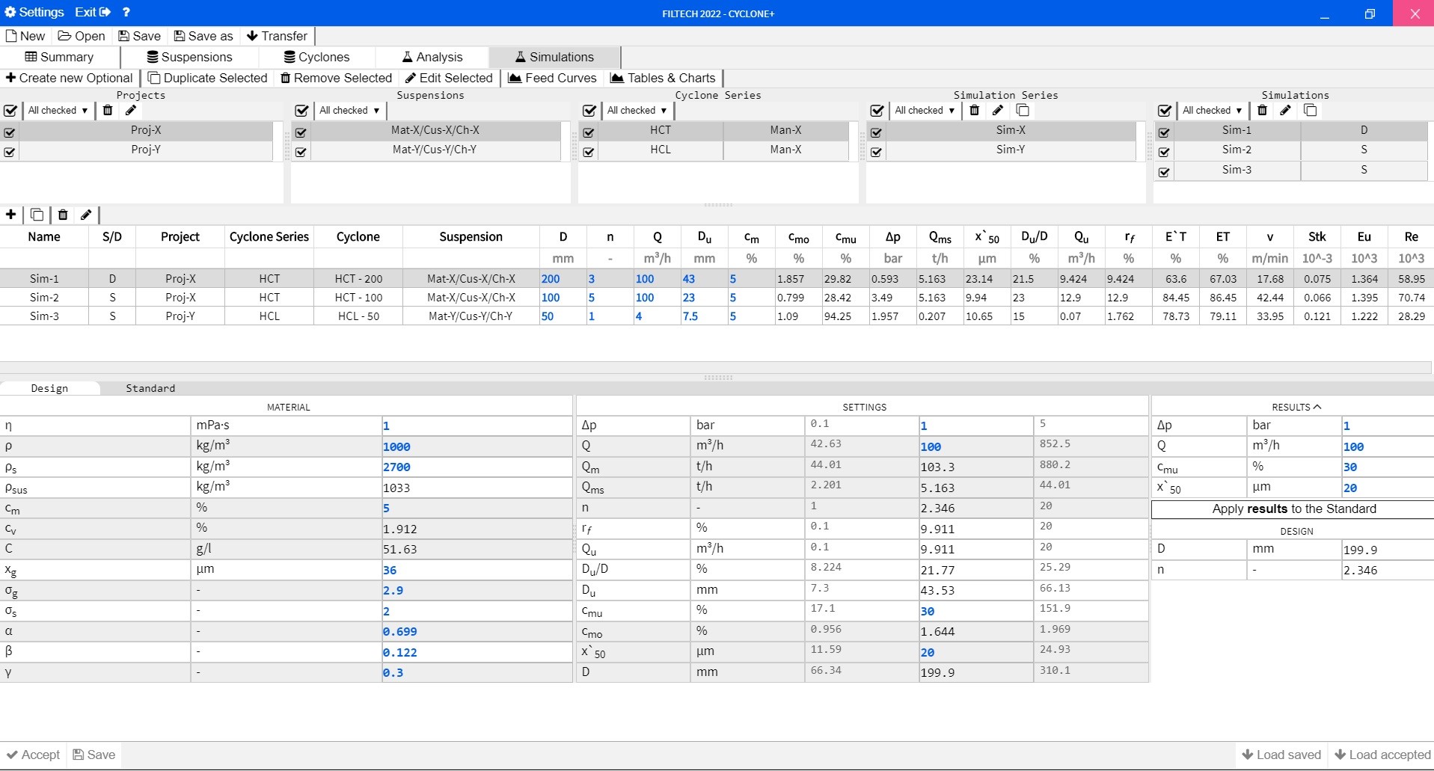Click the Save as button
1434x771 pixels.
pyautogui.click(x=203, y=36)
